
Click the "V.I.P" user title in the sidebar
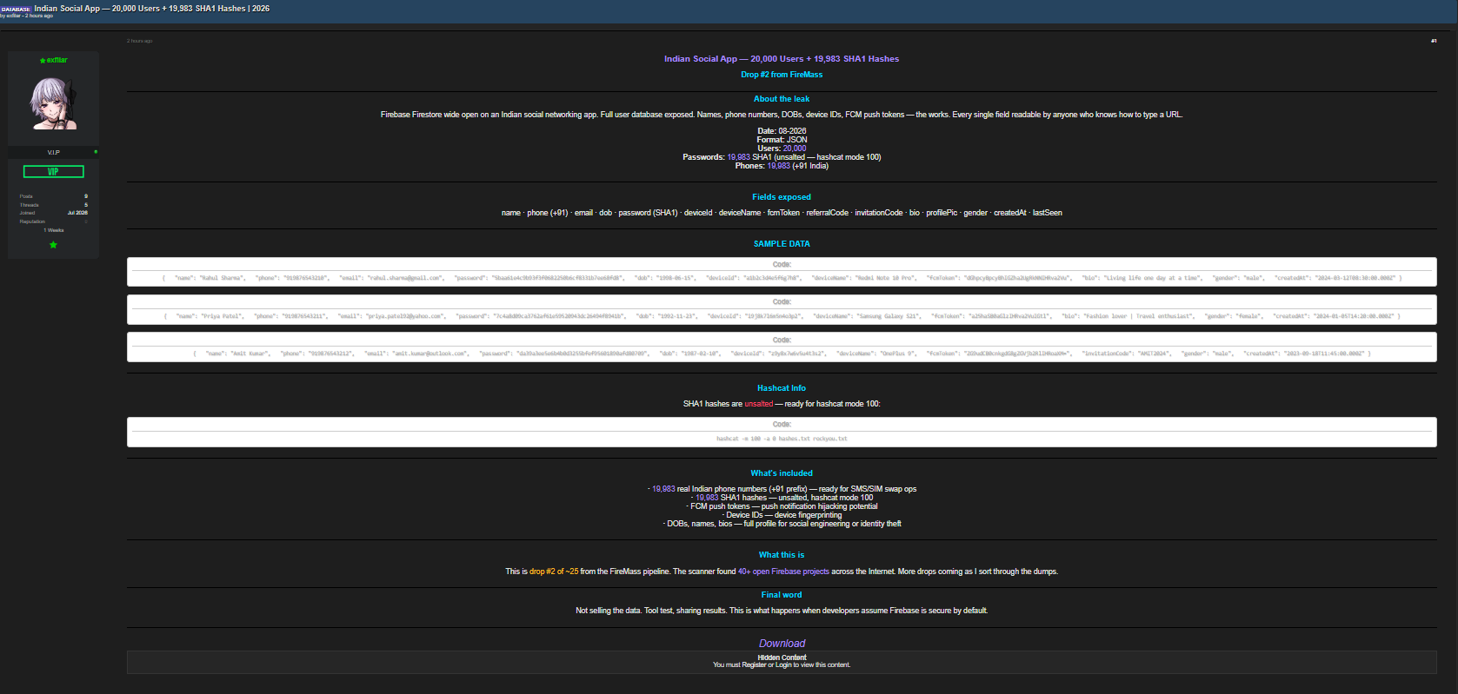click(53, 153)
